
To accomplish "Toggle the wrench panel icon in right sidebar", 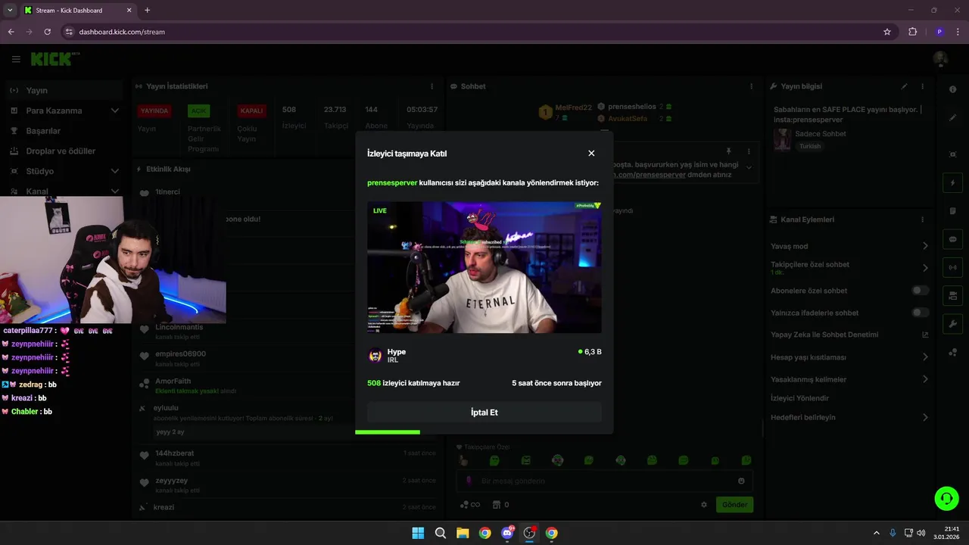I will pyautogui.click(x=952, y=324).
